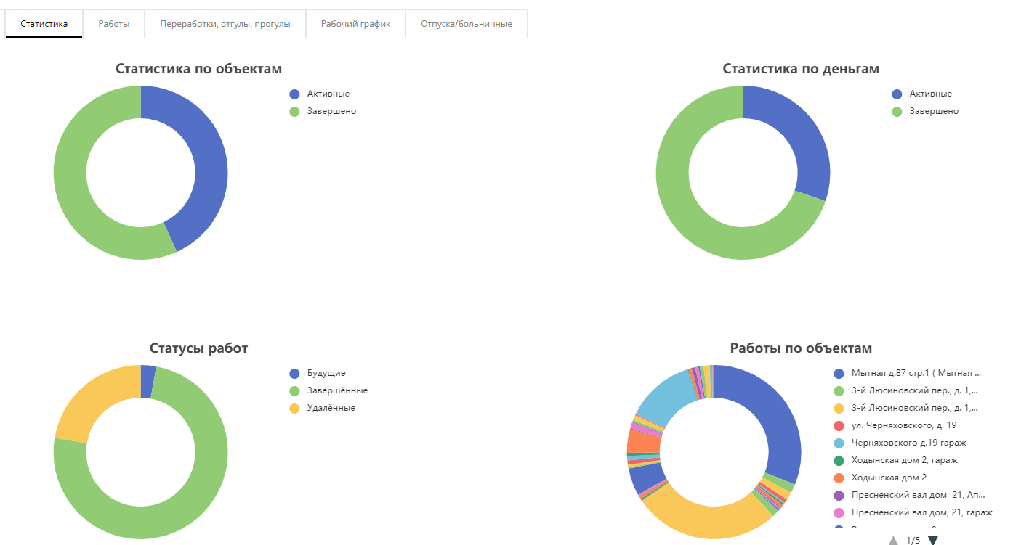Open the Рабочий график tab
1021x545 pixels.
pyautogui.click(x=355, y=24)
